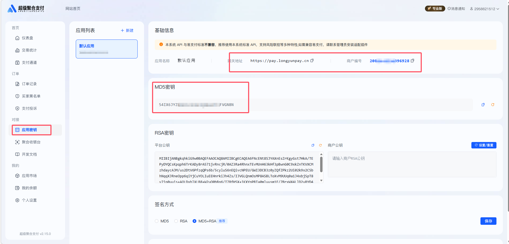Select MD5 signature method
This screenshot has height=244, width=509.
pyautogui.click(x=157, y=221)
